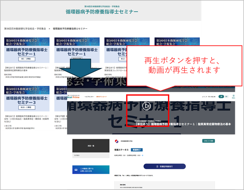Click the Medical Prime logo
Screen dimensions: 244x190
(x=73, y=97)
